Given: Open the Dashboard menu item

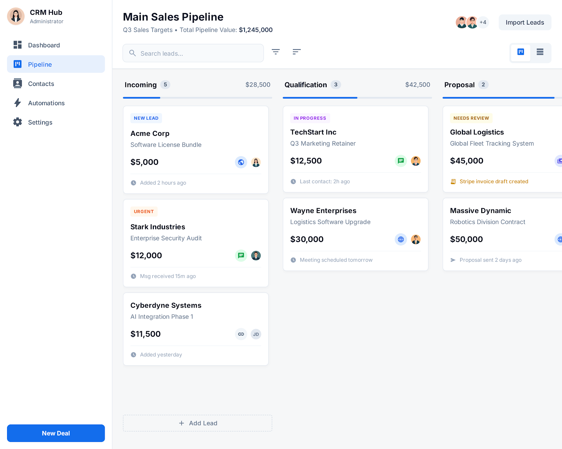Looking at the screenshot, I should [x=44, y=45].
